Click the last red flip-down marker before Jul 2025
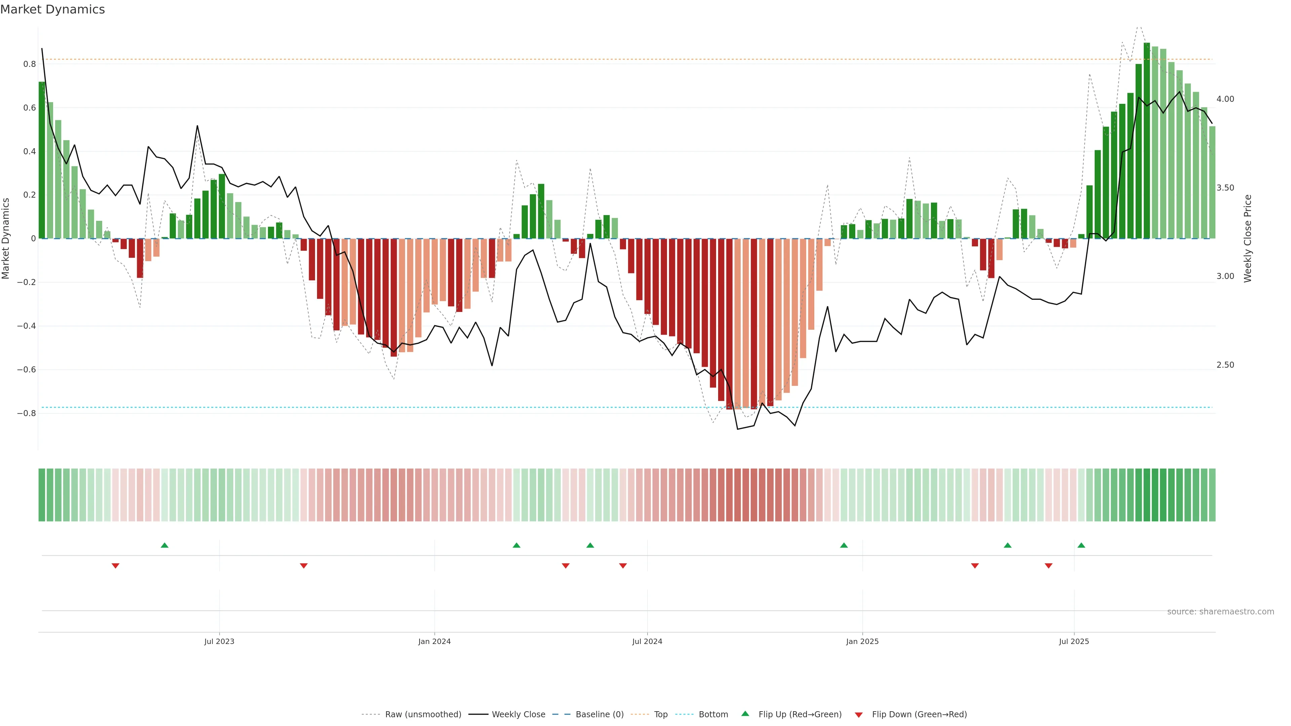The width and height of the screenshot is (1291, 726). click(x=1049, y=566)
